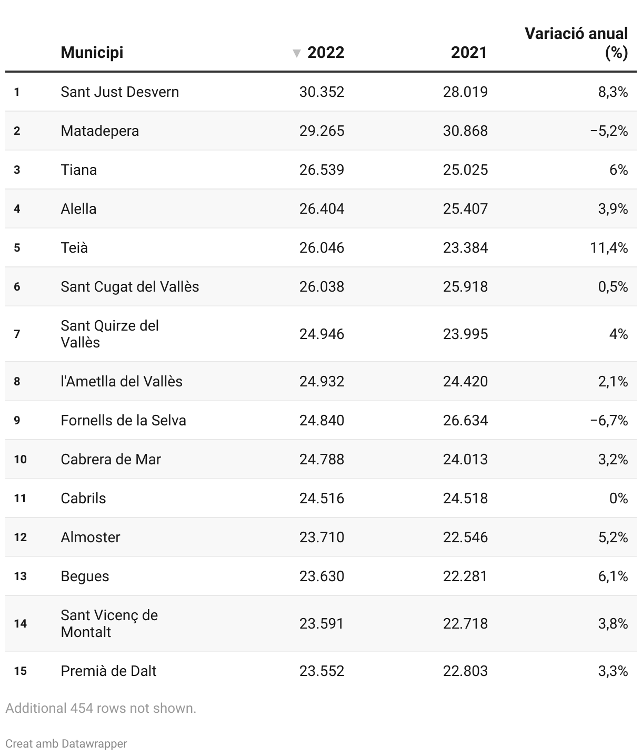Sort table by 2021 column header
Viewport: 642px width, 756px height.
pos(469,53)
